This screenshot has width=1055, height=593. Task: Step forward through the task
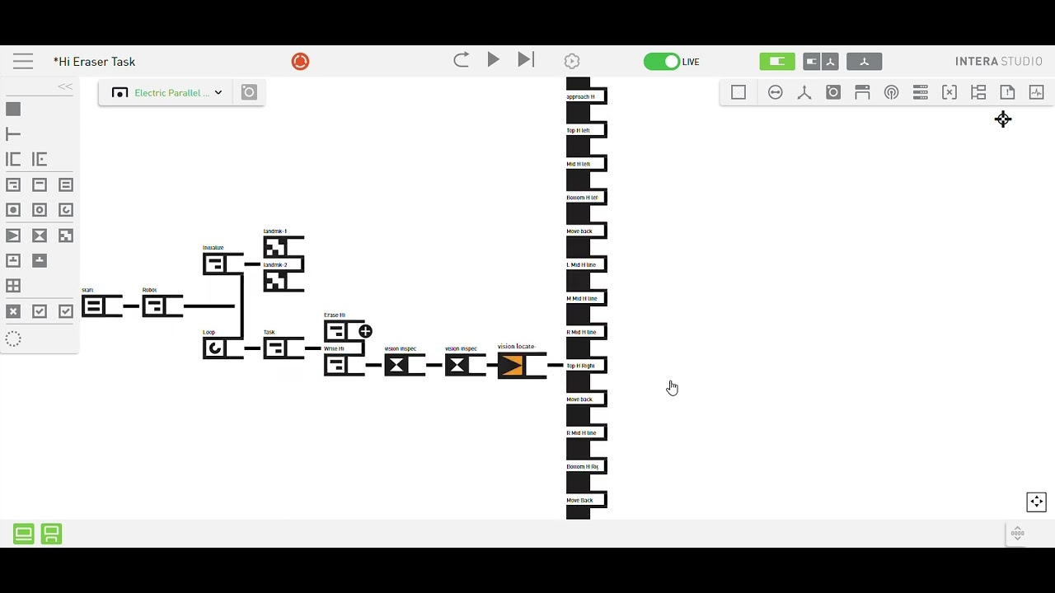pos(526,60)
